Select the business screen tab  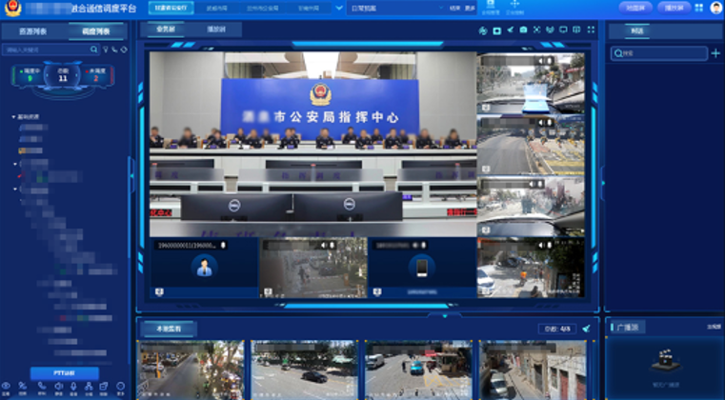(x=166, y=30)
